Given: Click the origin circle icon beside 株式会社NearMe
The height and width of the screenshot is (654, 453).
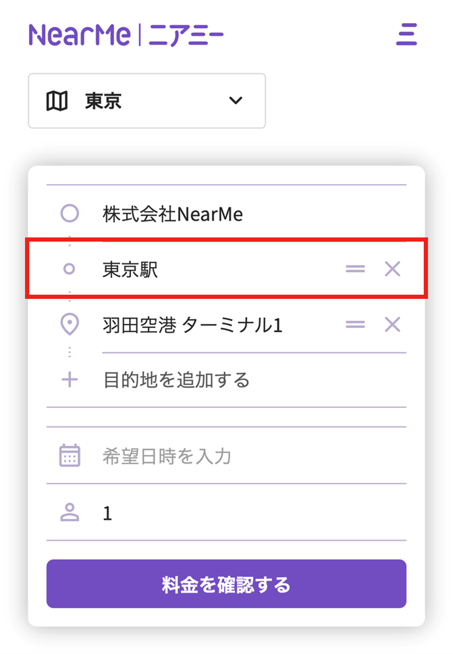Looking at the screenshot, I should tap(70, 213).
